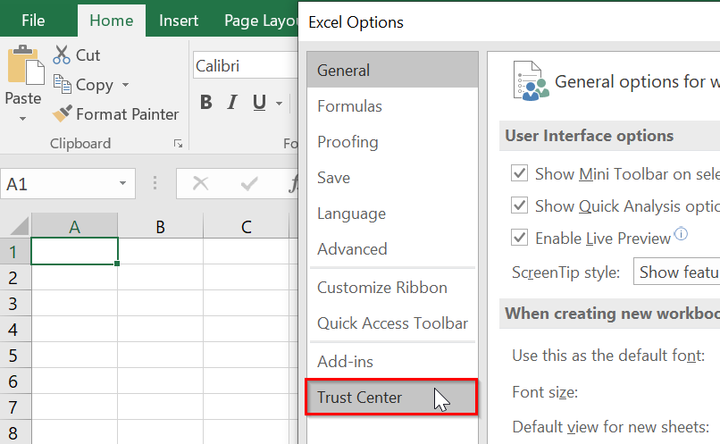Image resolution: width=720 pixels, height=444 pixels.
Task: Open the File tab
Action: (33, 21)
